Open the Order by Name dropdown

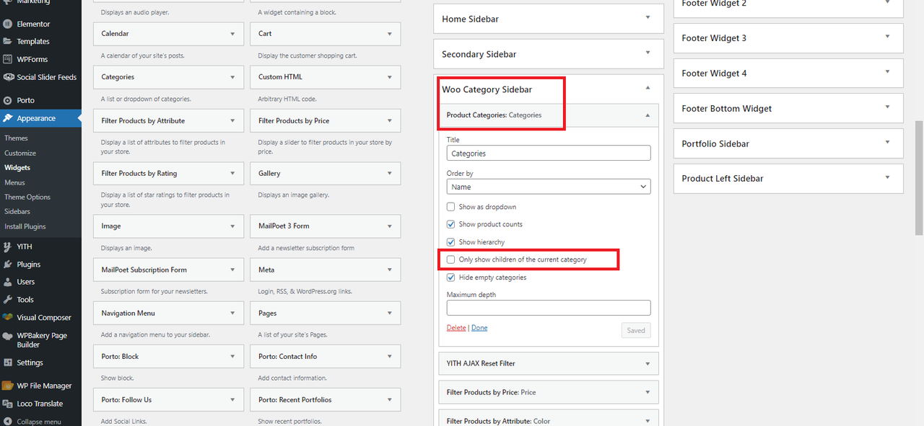[549, 187]
